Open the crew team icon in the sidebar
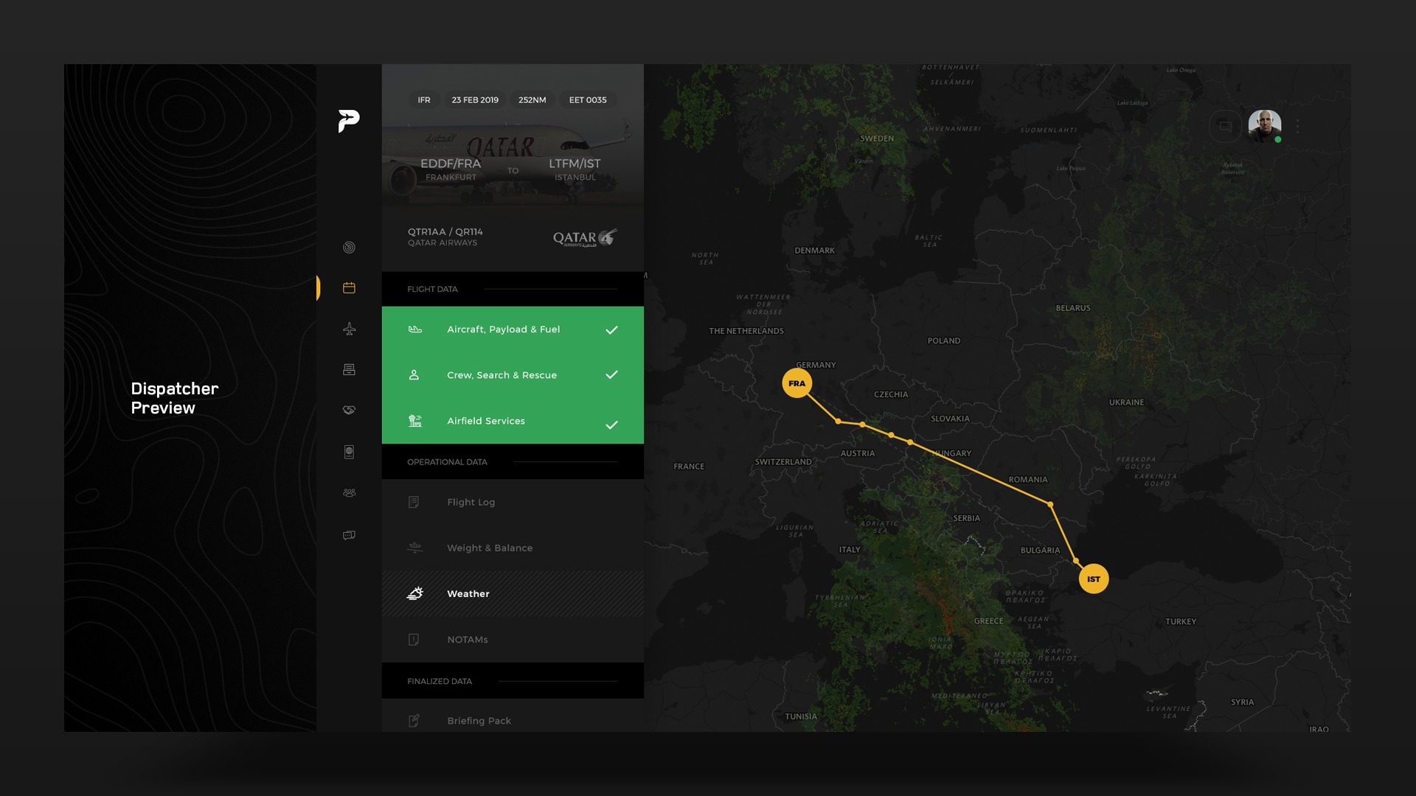 click(349, 492)
